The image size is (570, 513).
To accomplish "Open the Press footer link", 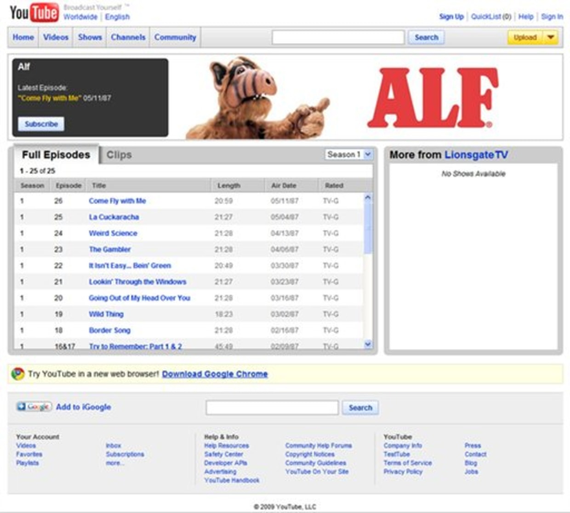I will [x=473, y=445].
